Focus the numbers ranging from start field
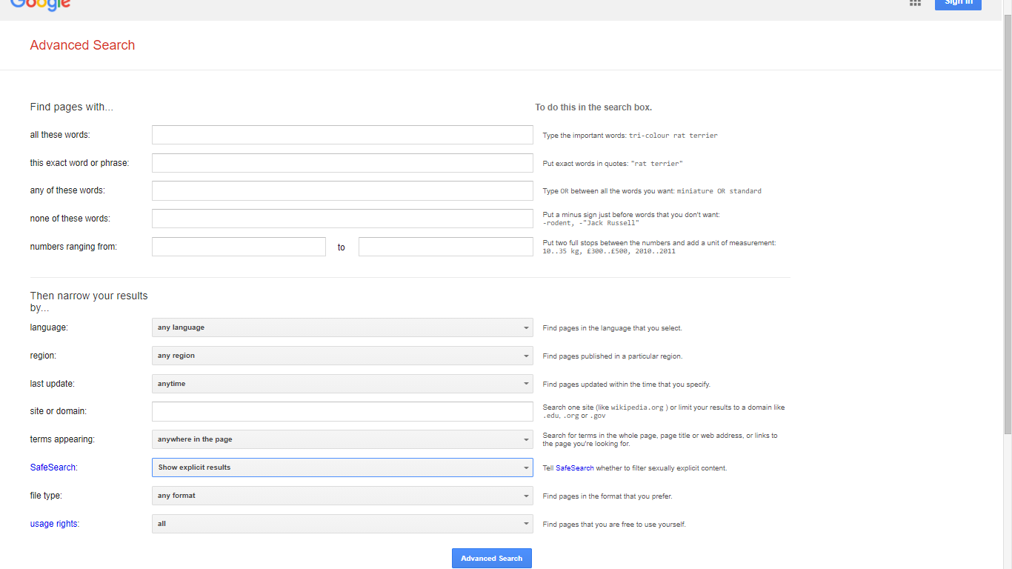Screen dimensions: 1012x569 [x=239, y=247]
